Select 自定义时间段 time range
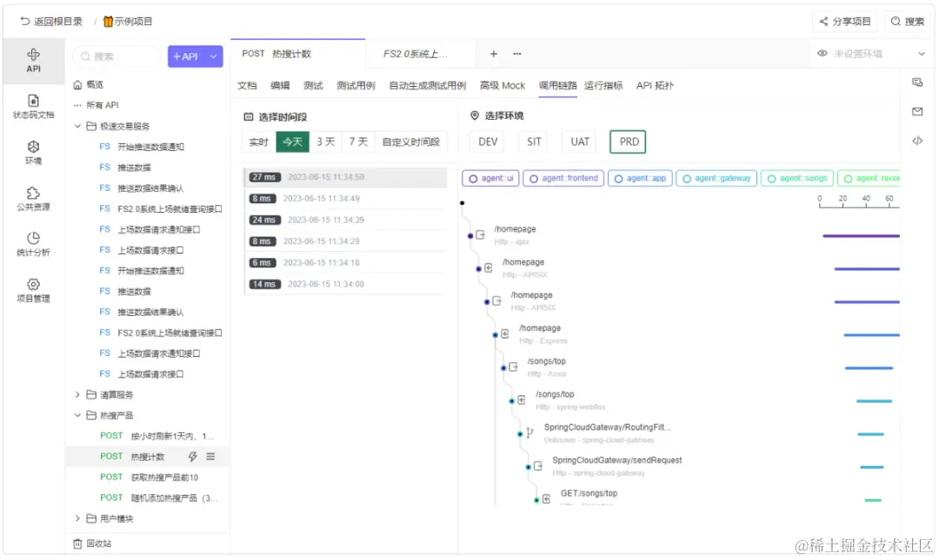 (410, 142)
